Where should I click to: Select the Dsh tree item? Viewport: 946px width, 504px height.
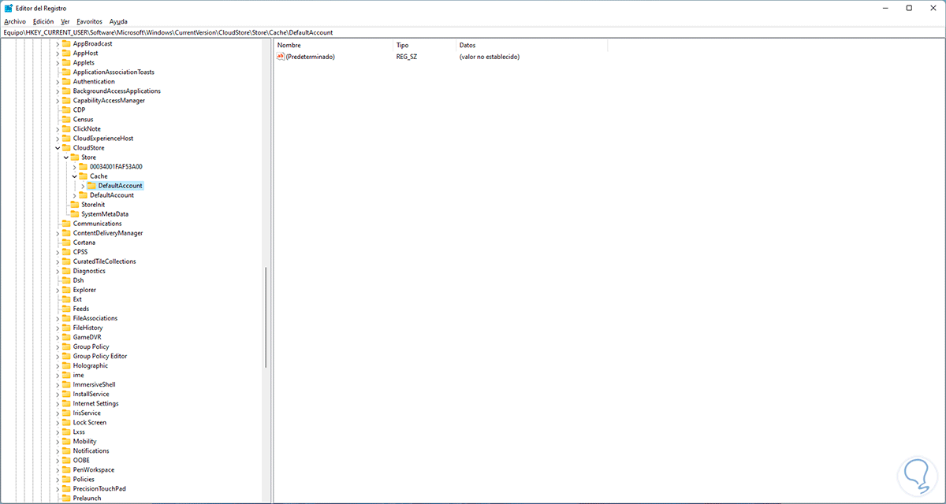(78, 280)
